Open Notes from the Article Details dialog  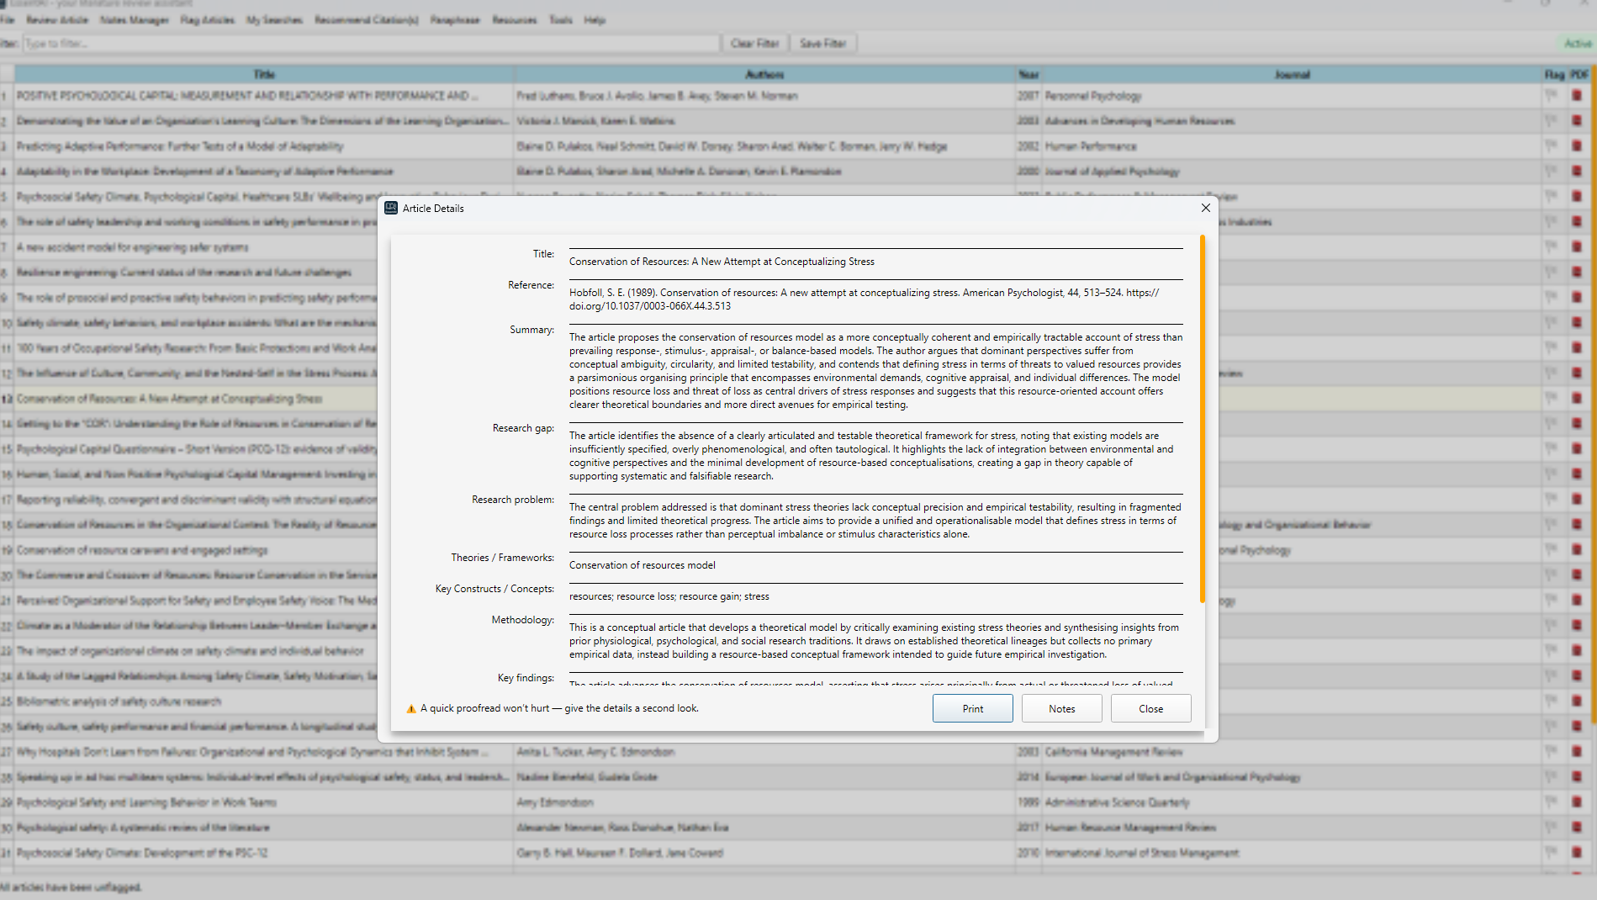(x=1061, y=708)
